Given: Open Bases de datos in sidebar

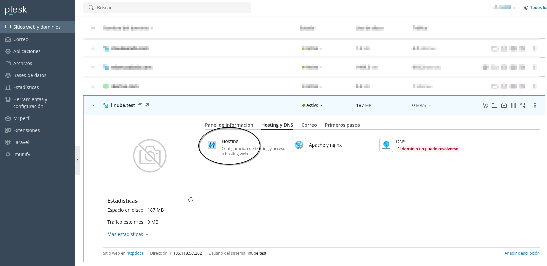Looking at the screenshot, I should 38,75.
